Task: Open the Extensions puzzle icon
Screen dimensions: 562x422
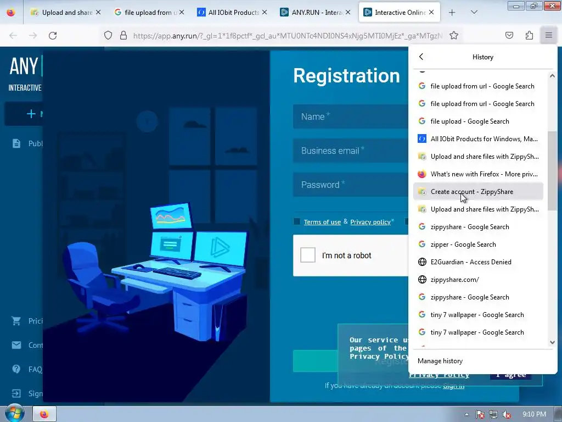Action: coord(529,35)
